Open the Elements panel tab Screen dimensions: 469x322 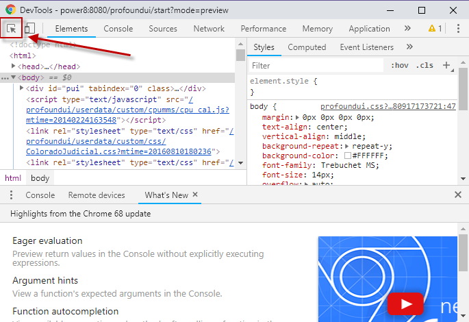tap(71, 29)
